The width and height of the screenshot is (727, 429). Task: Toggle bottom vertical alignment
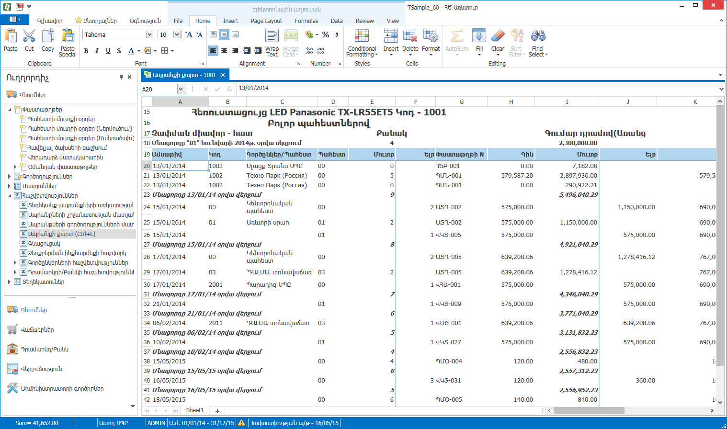[x=235, y=34]
